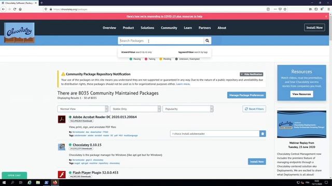Click the Chocolatey package icon
This screenshot has width=332, height=186.
(62, 147)
